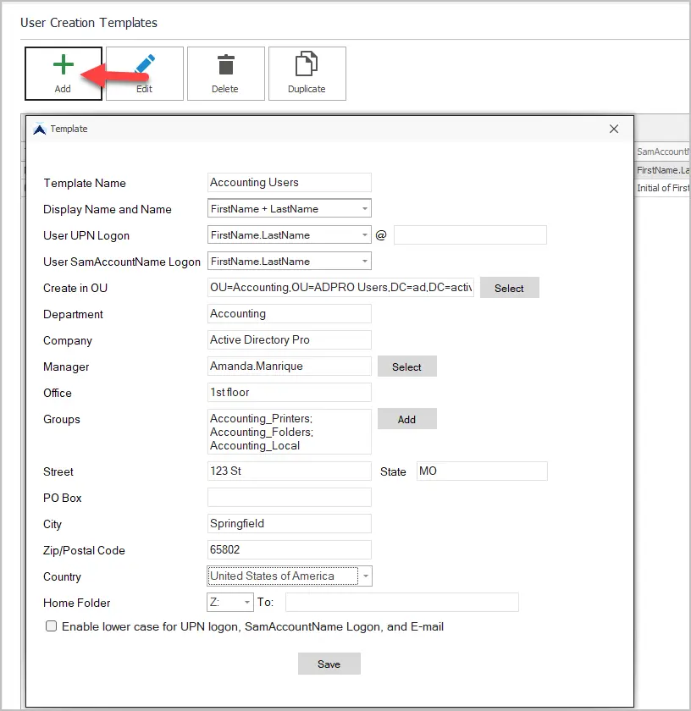Image resolution: width=691 pixels, height=711 pixels.
Task: Click the Duplicate template icon
Action: [307, 64]
